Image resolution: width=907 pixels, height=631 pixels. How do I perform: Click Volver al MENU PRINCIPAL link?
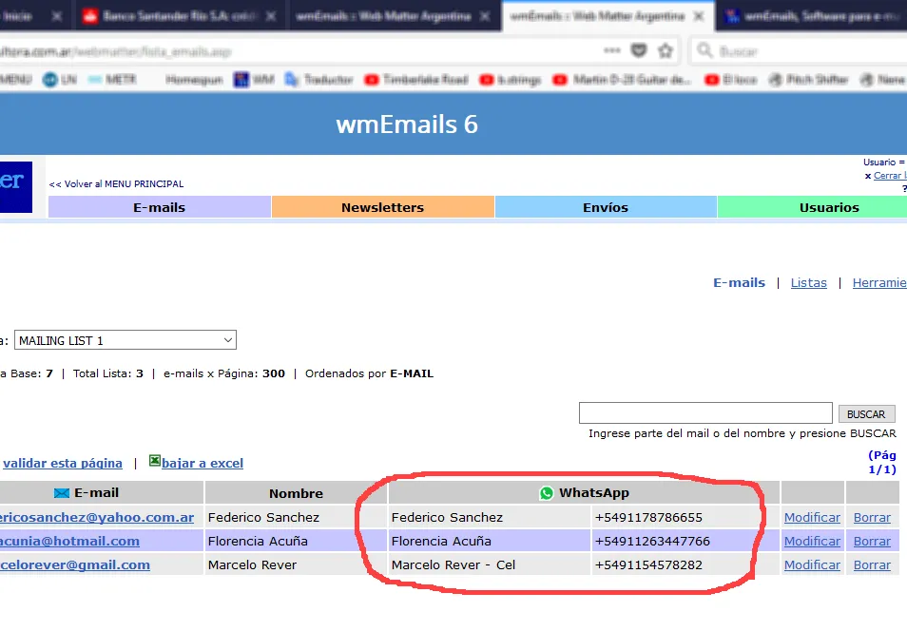coord(117,184)
